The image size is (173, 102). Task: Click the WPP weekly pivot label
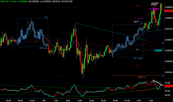coord(136,22)
